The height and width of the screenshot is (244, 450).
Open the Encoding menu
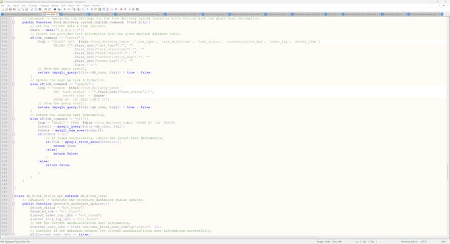click(33, 5)
